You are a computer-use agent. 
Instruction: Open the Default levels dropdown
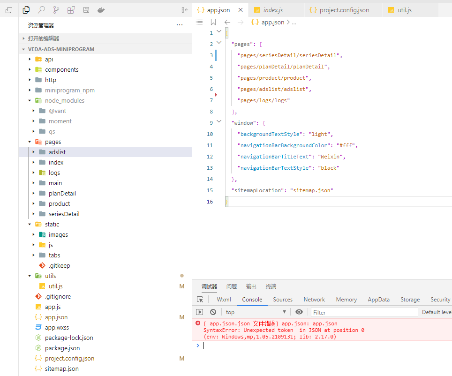point(437,312)
